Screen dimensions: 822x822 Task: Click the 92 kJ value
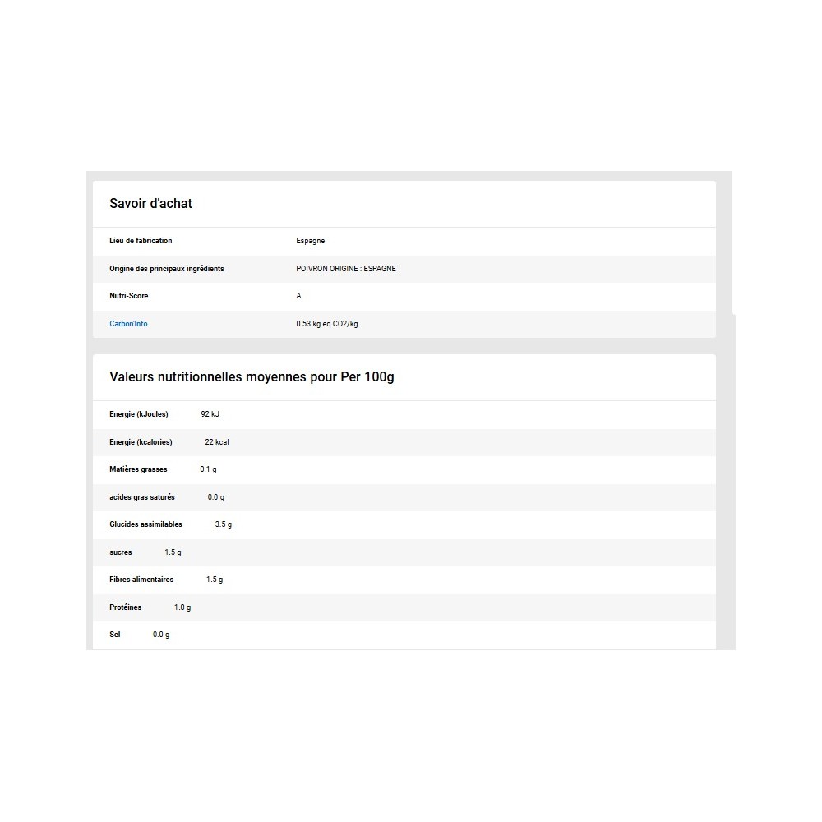click(x=210, y=414)
